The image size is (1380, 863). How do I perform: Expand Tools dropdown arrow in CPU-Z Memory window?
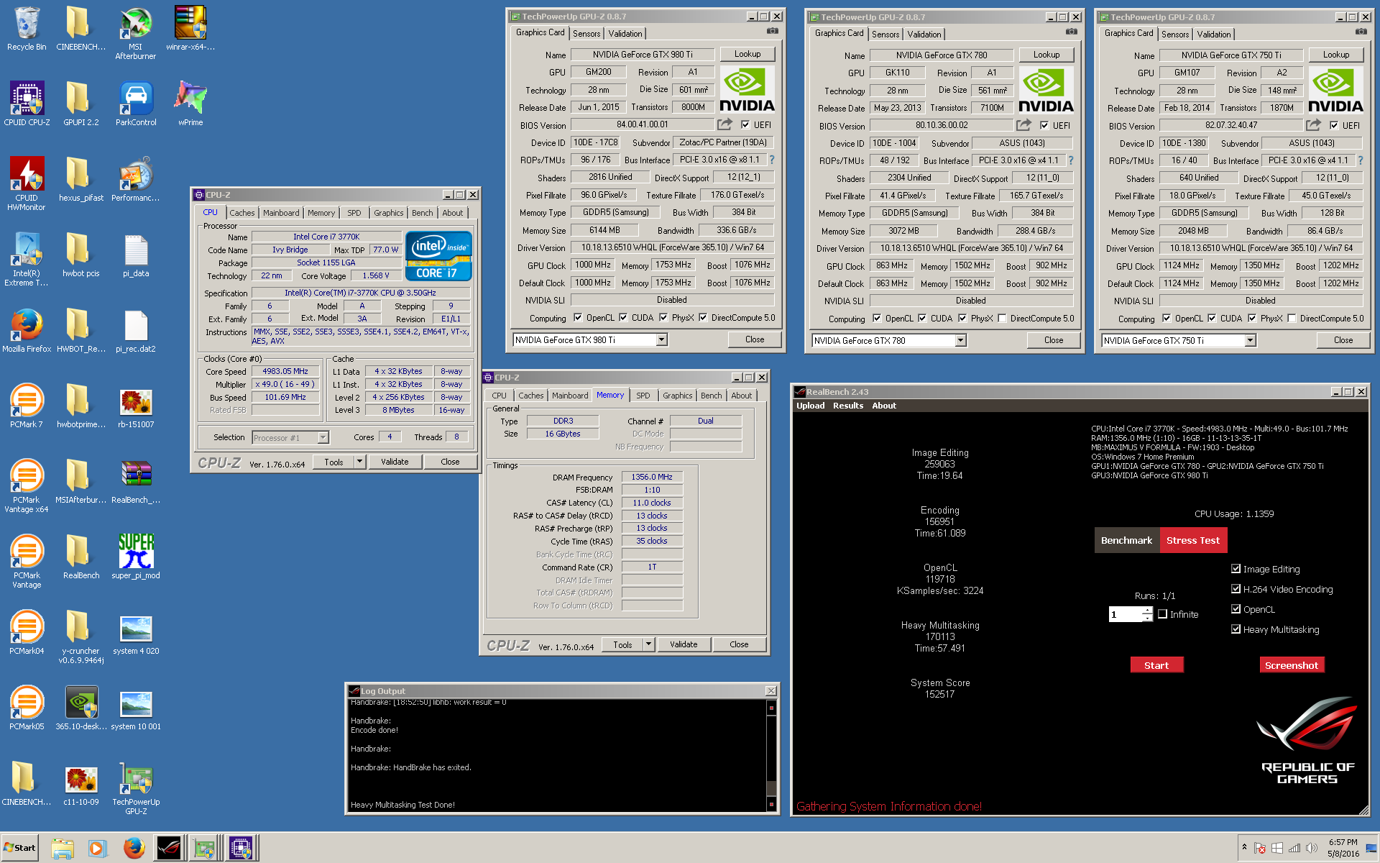[x=648, y=644]
